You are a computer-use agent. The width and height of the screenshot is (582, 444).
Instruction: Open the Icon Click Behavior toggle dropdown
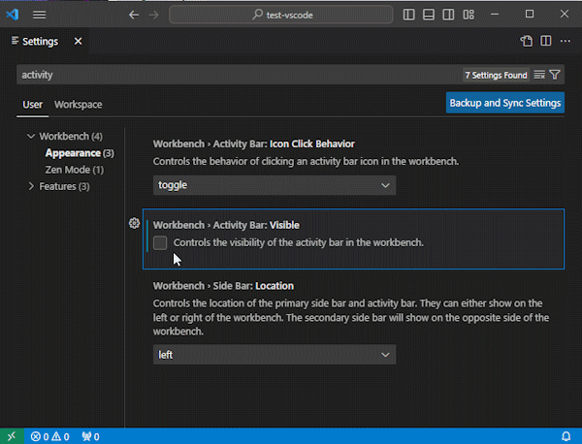coord(275,185)
